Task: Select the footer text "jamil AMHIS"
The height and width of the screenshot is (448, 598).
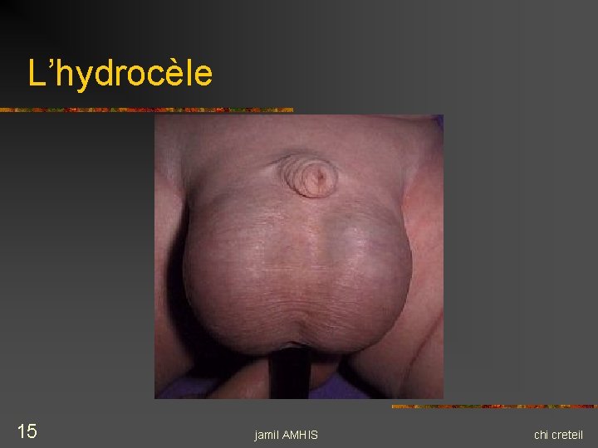Action: 286,435
